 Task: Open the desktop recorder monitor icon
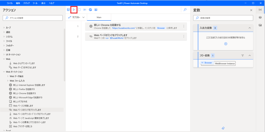coord(96,10)
